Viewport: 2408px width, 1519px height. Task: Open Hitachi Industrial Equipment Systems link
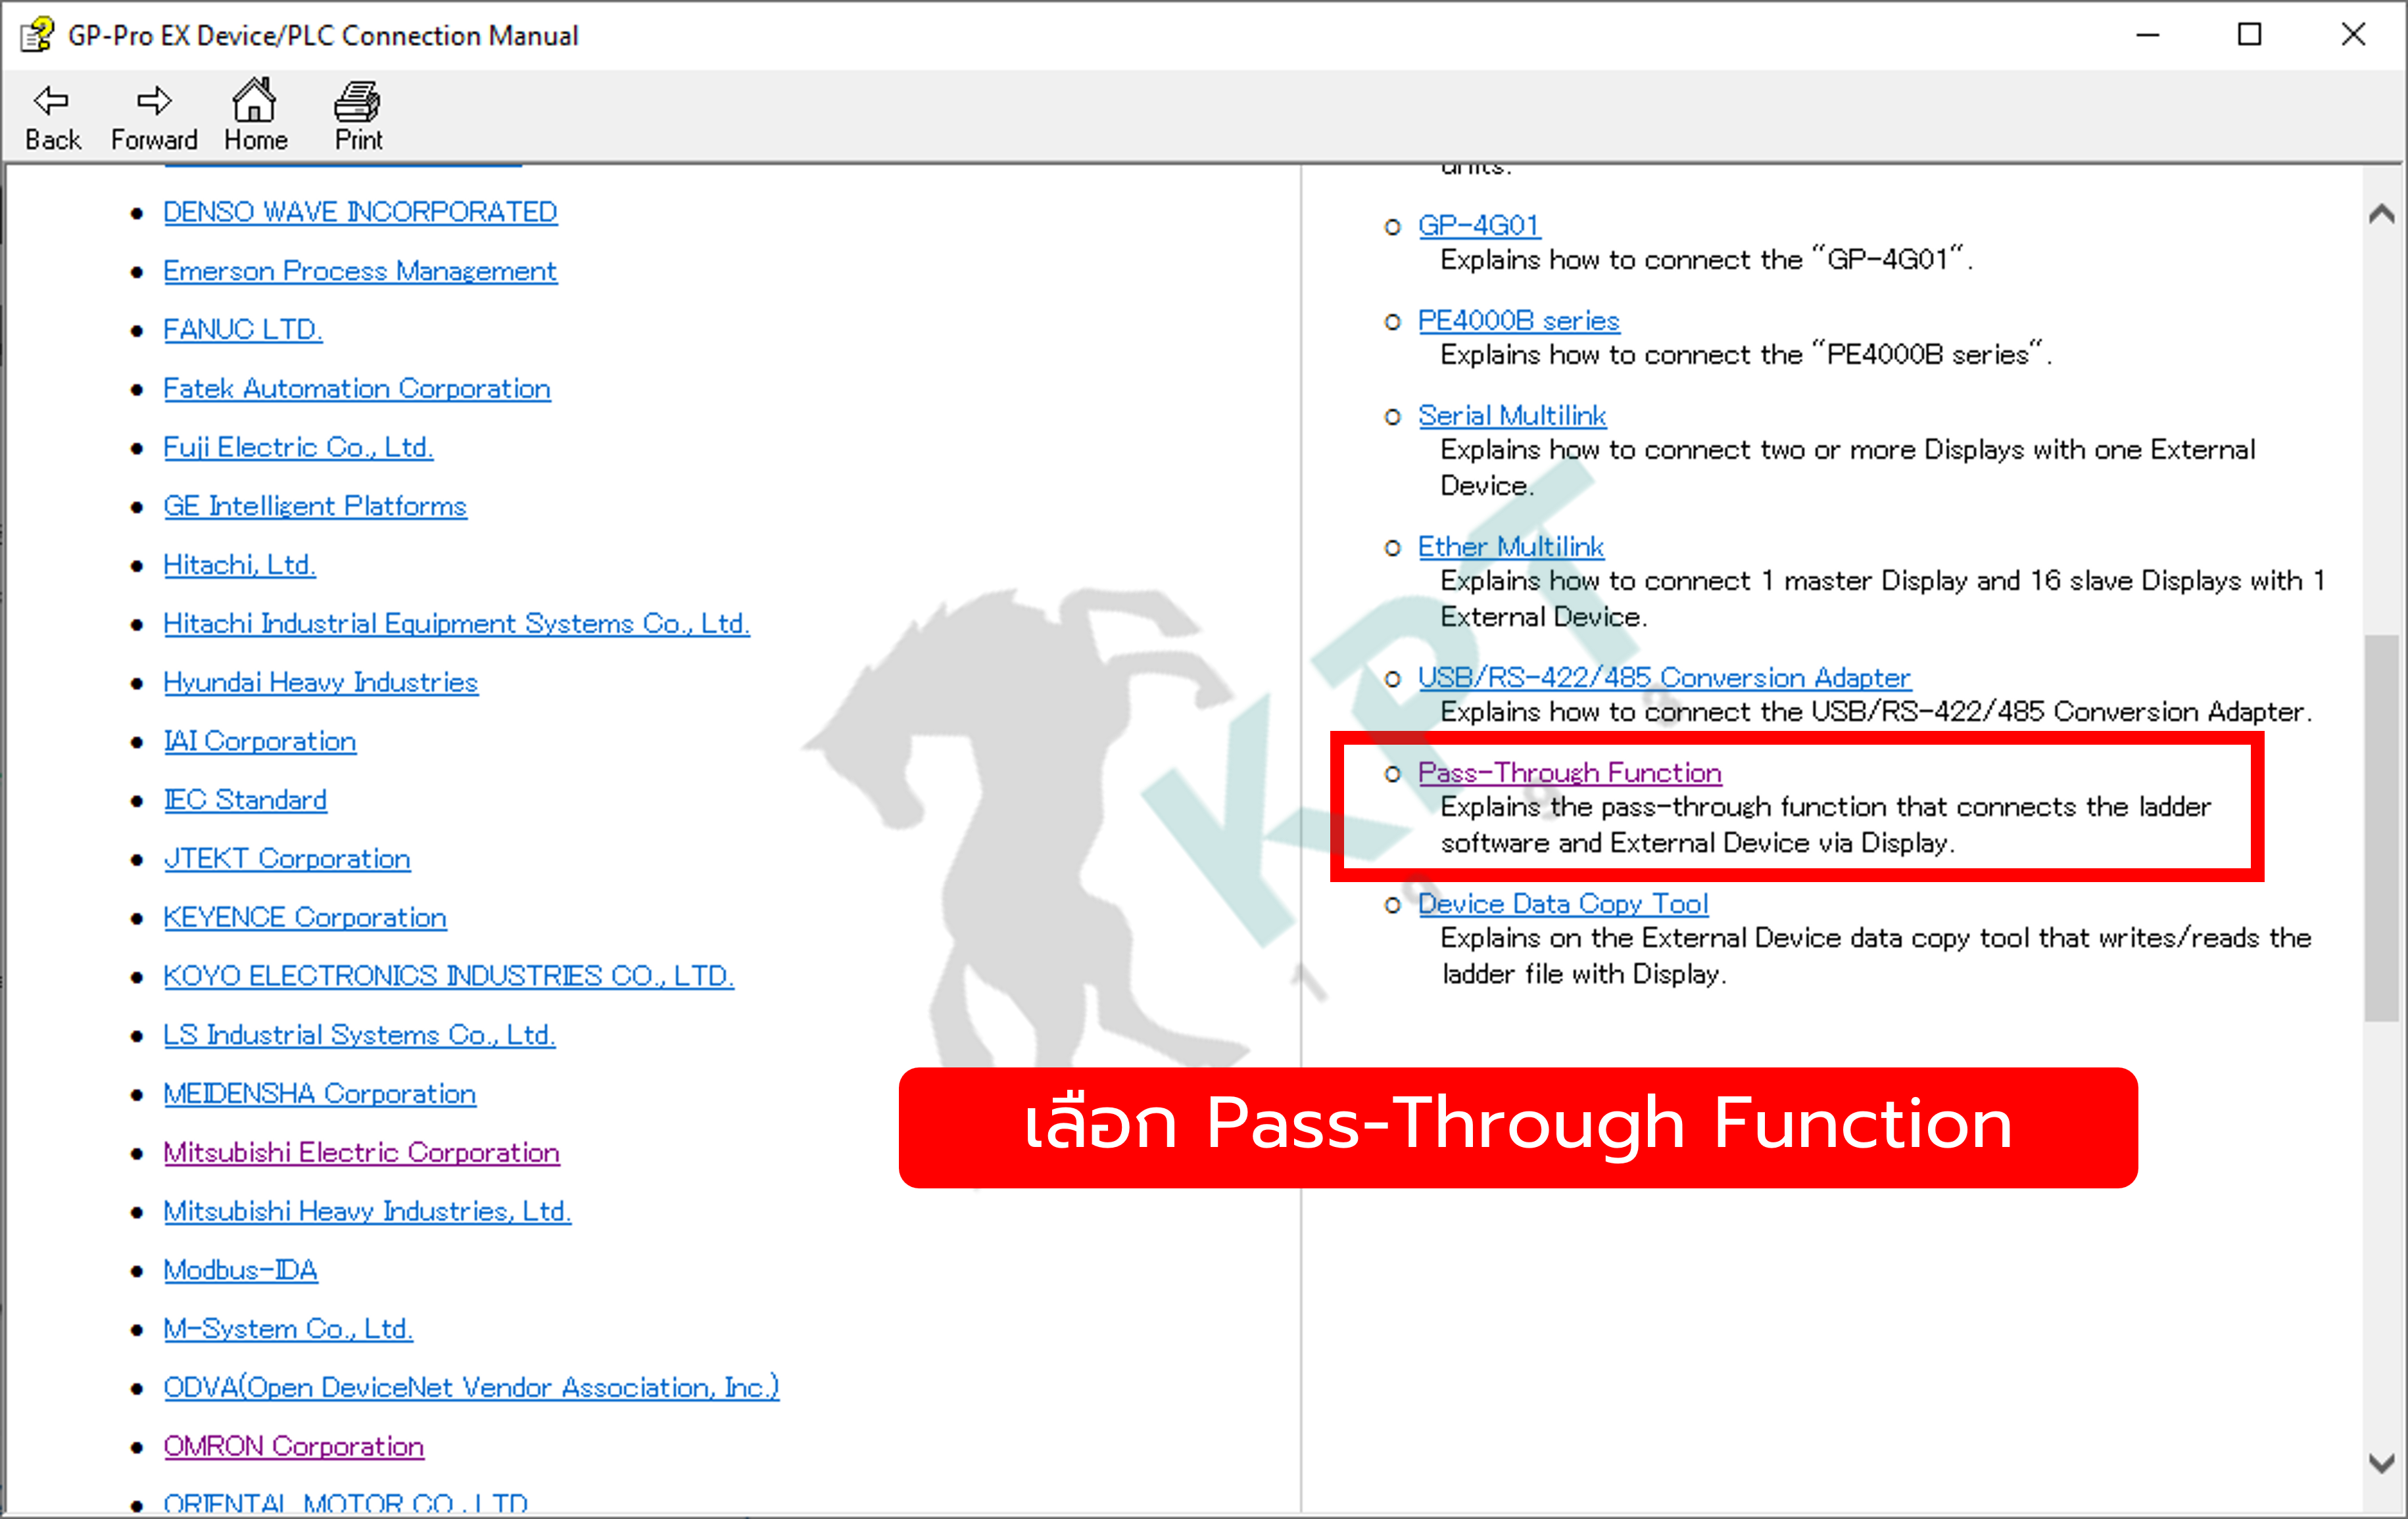456,624
